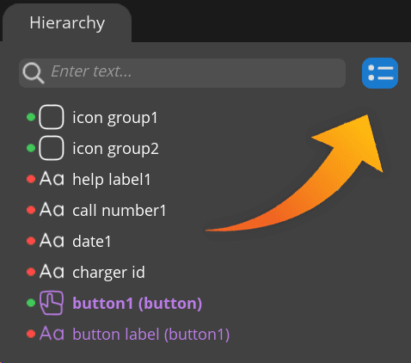
Task: Select the button1 (button) item
Action: click(x=138, y=304)
